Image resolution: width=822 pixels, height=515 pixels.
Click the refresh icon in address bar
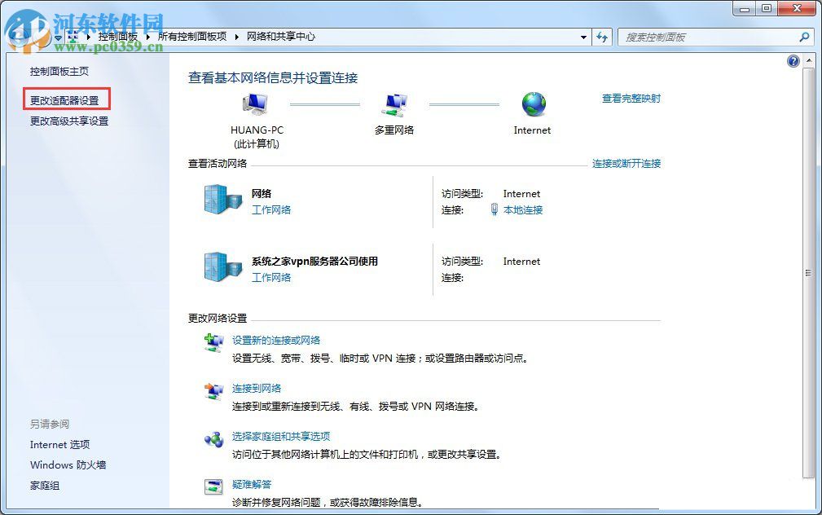tap(602, 37)
